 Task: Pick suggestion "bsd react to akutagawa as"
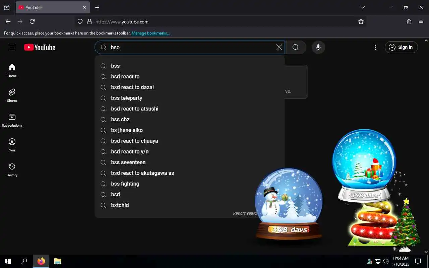click(x=190, y=173)
